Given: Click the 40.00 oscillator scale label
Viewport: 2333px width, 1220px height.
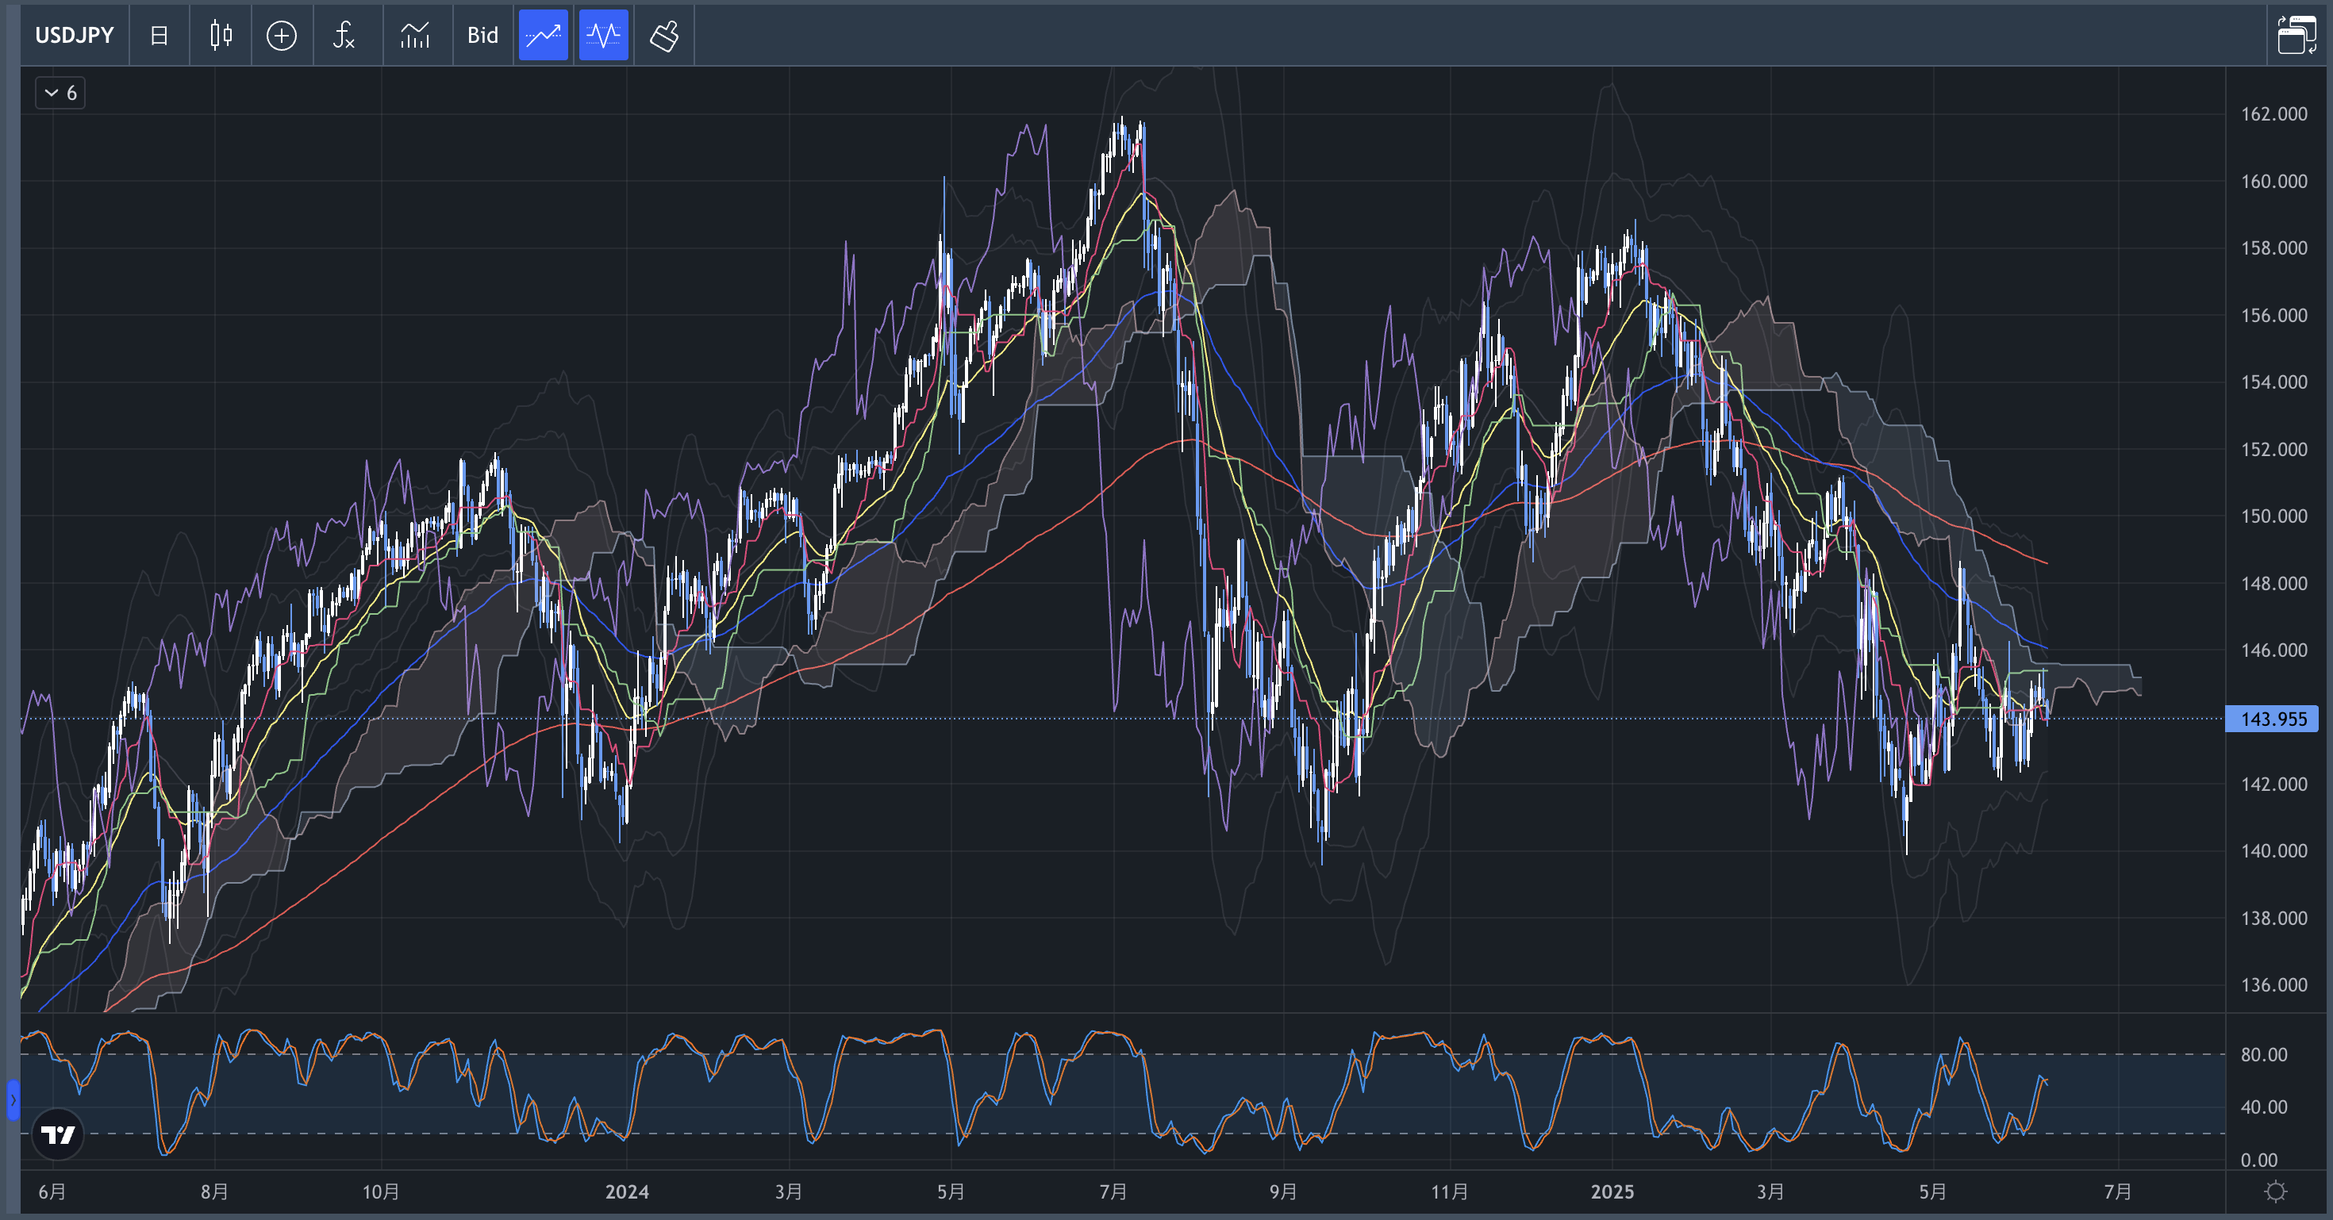Looking at the screenshot, I should [2263, 1107].
